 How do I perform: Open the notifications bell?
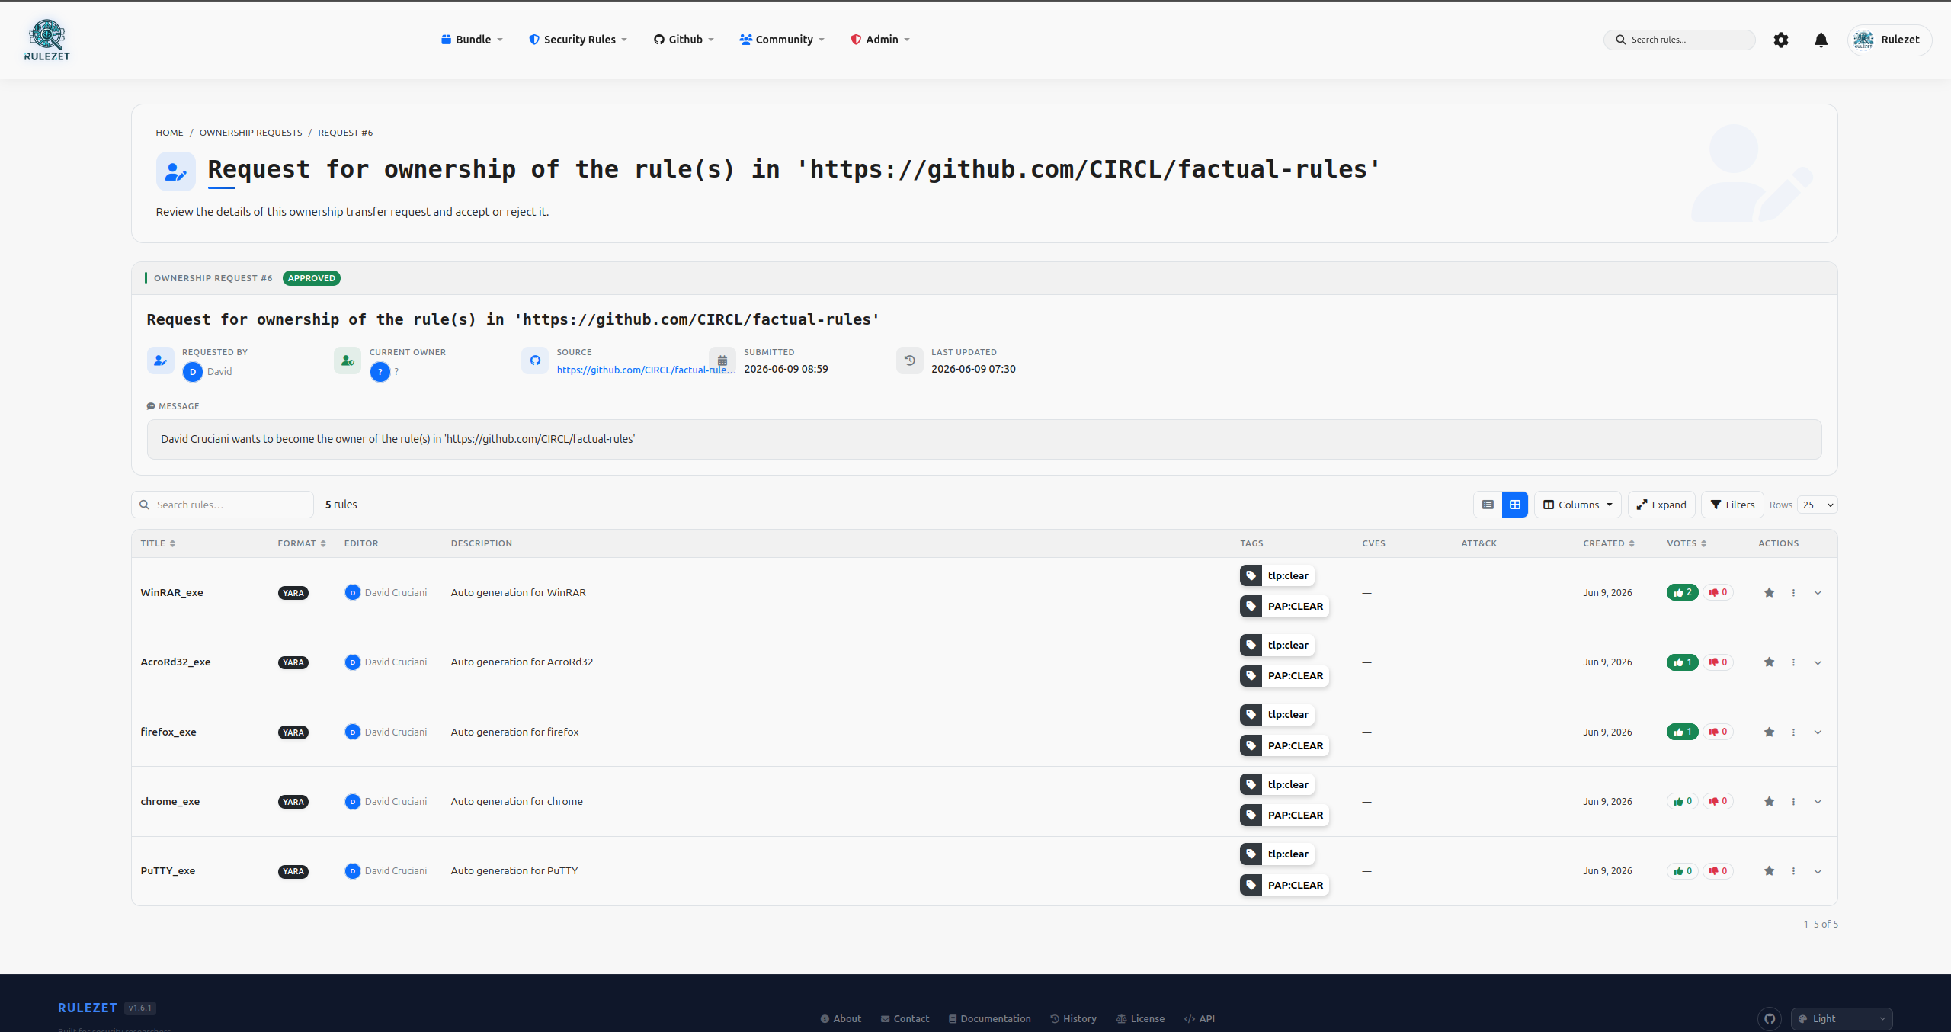pos(1821,40)
